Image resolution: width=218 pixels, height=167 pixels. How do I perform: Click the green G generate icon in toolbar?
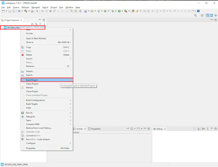click(105, 11)
